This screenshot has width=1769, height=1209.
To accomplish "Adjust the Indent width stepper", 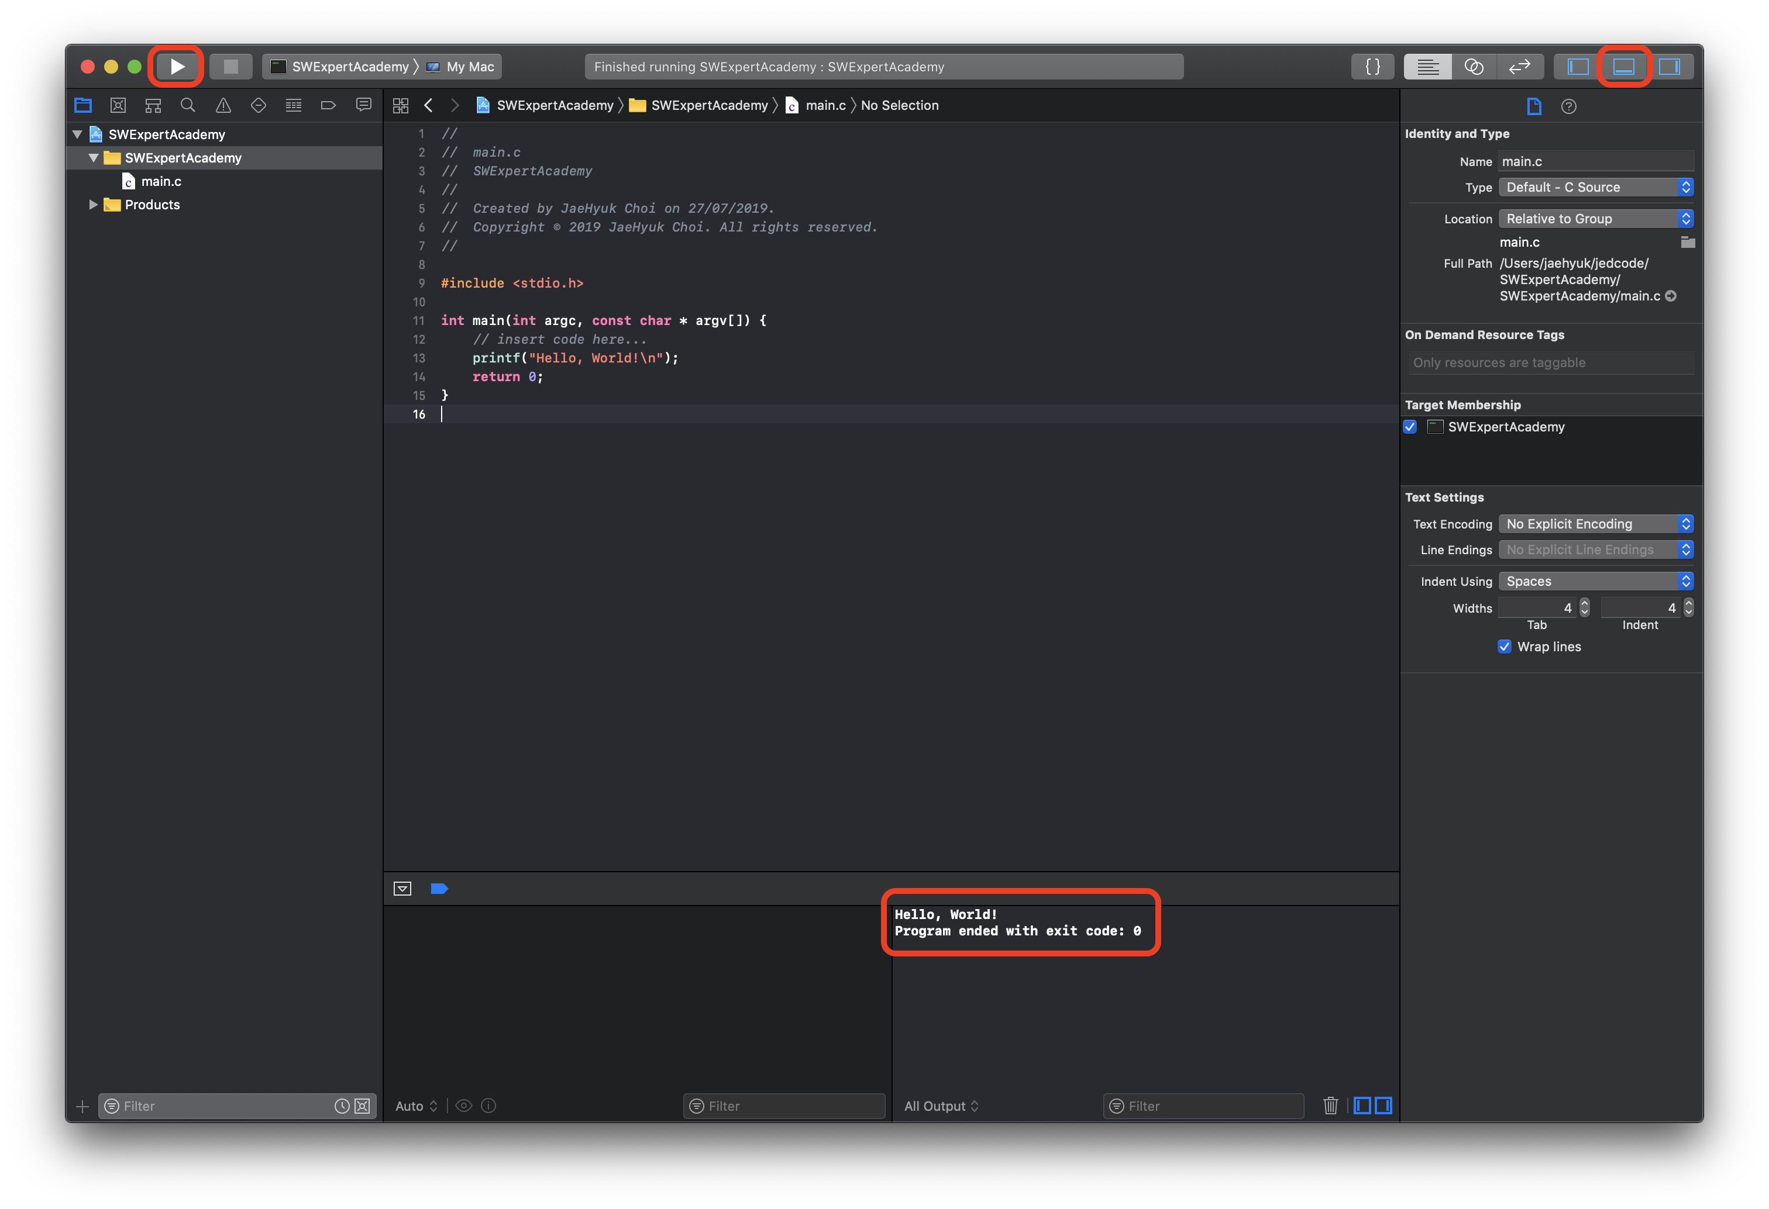I will click(x=1688, y=607).
